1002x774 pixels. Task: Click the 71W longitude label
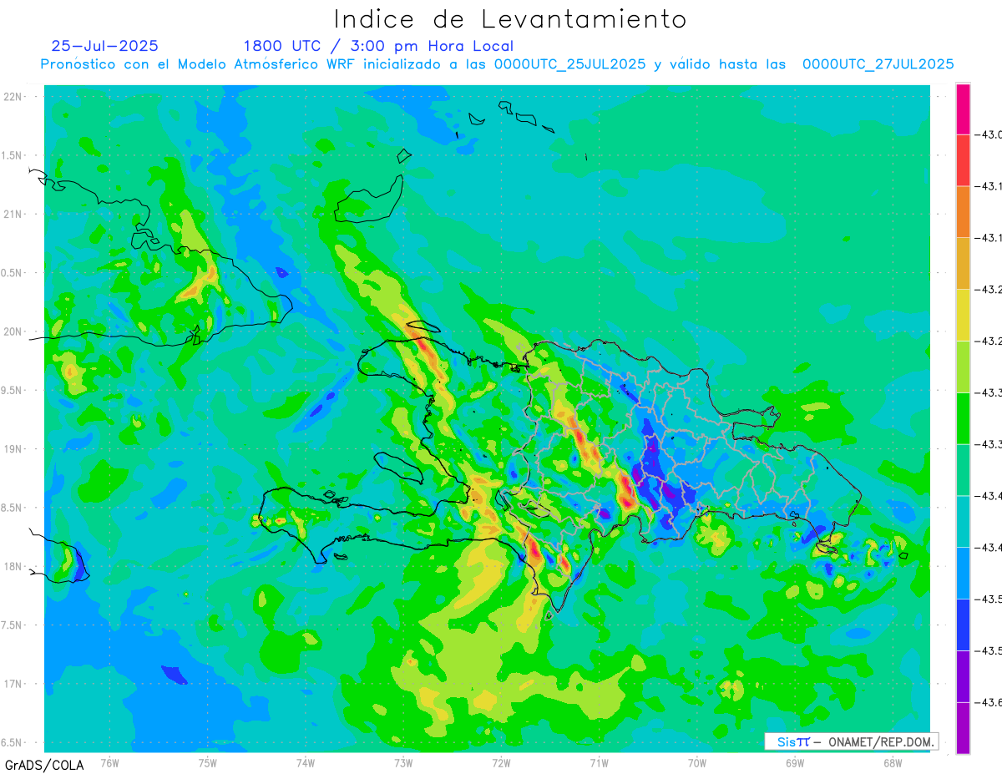(x=599, y=762)
